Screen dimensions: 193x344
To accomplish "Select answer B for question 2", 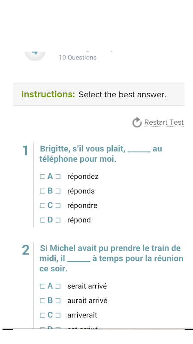I will (x=50, y=301).
